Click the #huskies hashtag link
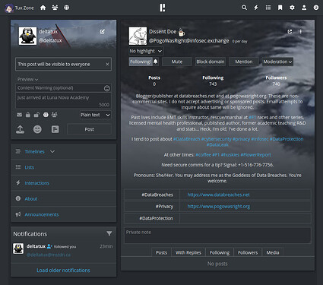The height and width of the screenshot is (285, 323). coord(230,155)
